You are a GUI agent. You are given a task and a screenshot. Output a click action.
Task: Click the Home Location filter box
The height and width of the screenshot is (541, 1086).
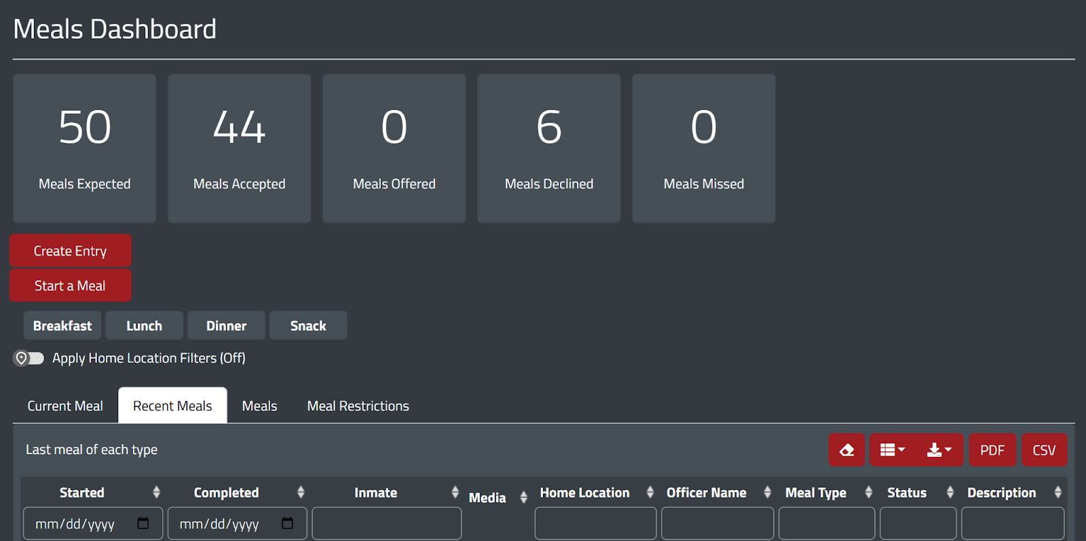click(595, 523)
